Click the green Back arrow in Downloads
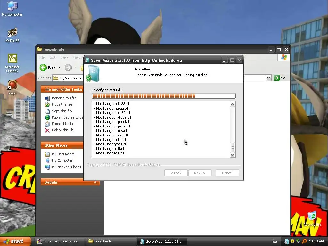 [x=43, y=68]
